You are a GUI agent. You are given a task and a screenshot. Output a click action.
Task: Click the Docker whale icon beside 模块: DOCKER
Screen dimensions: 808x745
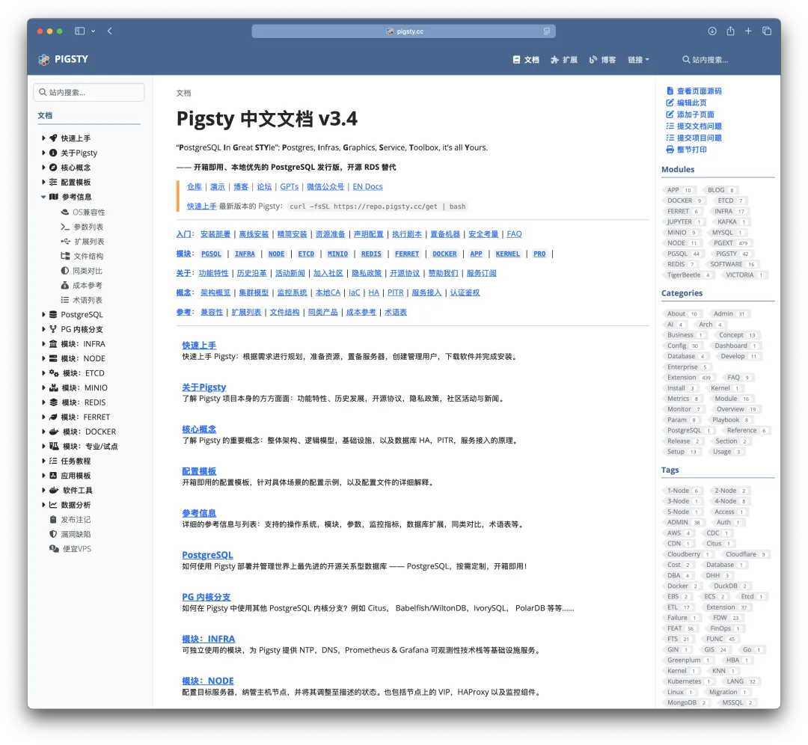click(x=54, y=432)
